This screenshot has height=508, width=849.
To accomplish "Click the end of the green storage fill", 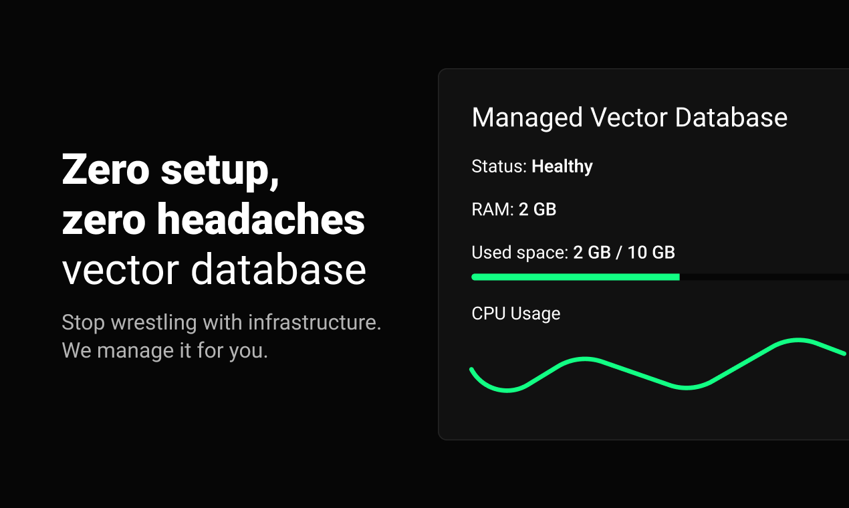I will [x=677, y=277].
